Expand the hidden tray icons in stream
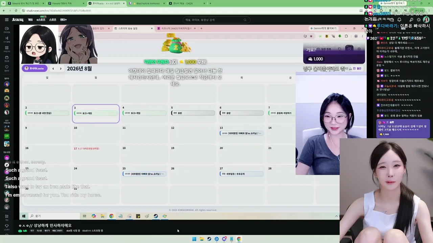 (336, 216)
